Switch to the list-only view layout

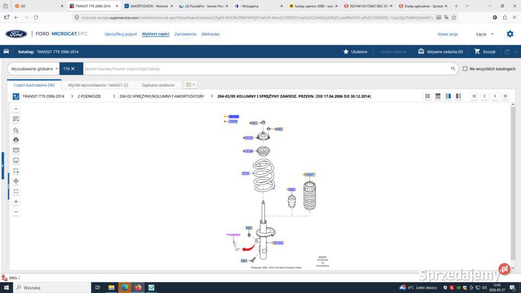(x=438, y=96)
